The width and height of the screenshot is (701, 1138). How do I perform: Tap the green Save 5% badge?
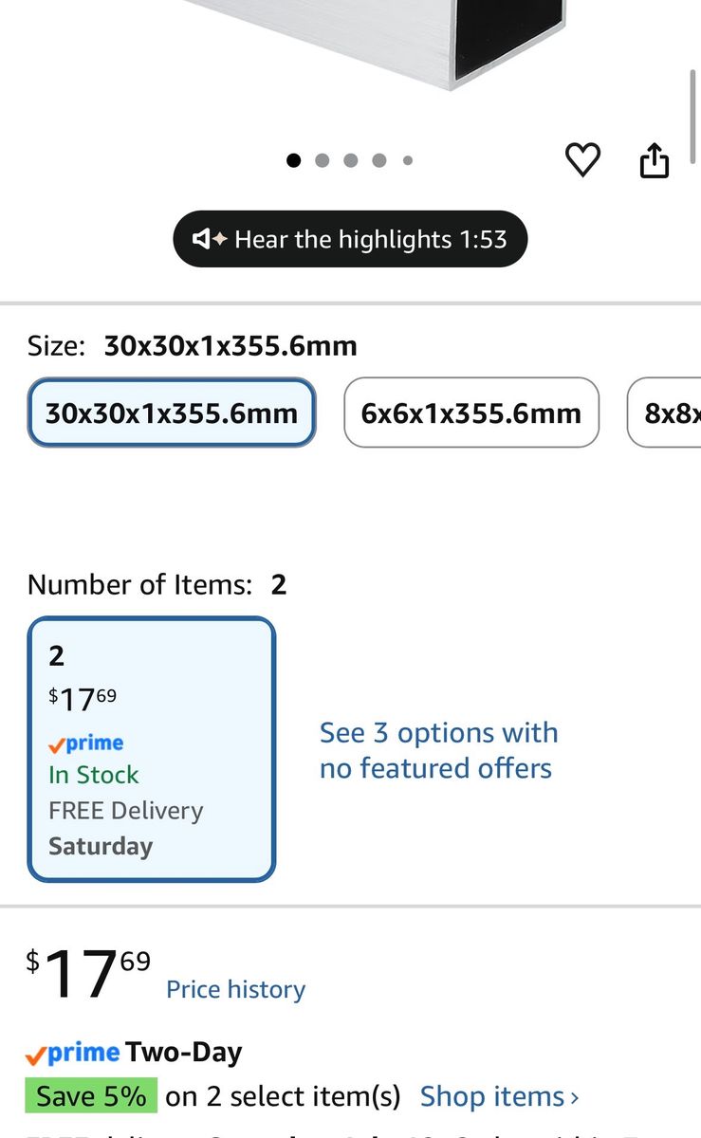(x=91, y=1096)
